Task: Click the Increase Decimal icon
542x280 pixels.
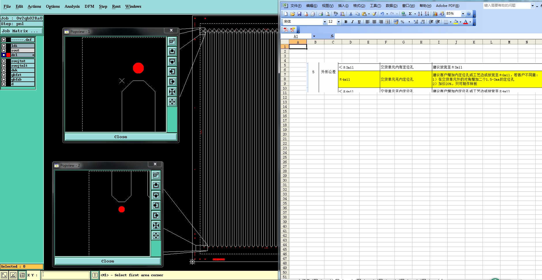Action: [x=416, y=22]
